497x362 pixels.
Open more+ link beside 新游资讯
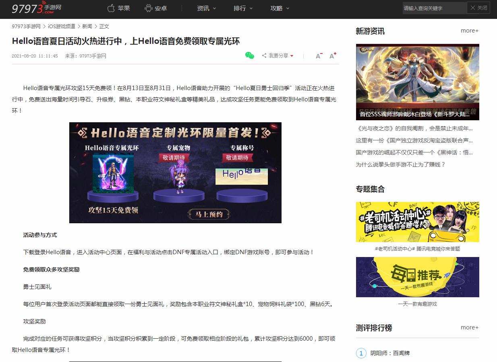(470, 31)
